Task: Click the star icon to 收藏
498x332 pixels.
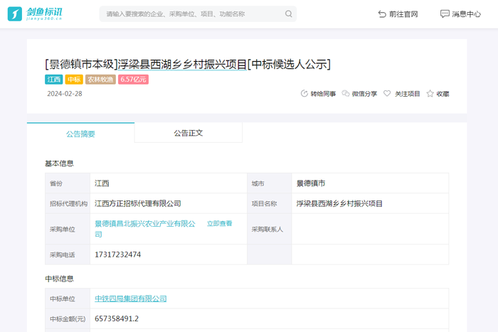Action: (430, 94)
